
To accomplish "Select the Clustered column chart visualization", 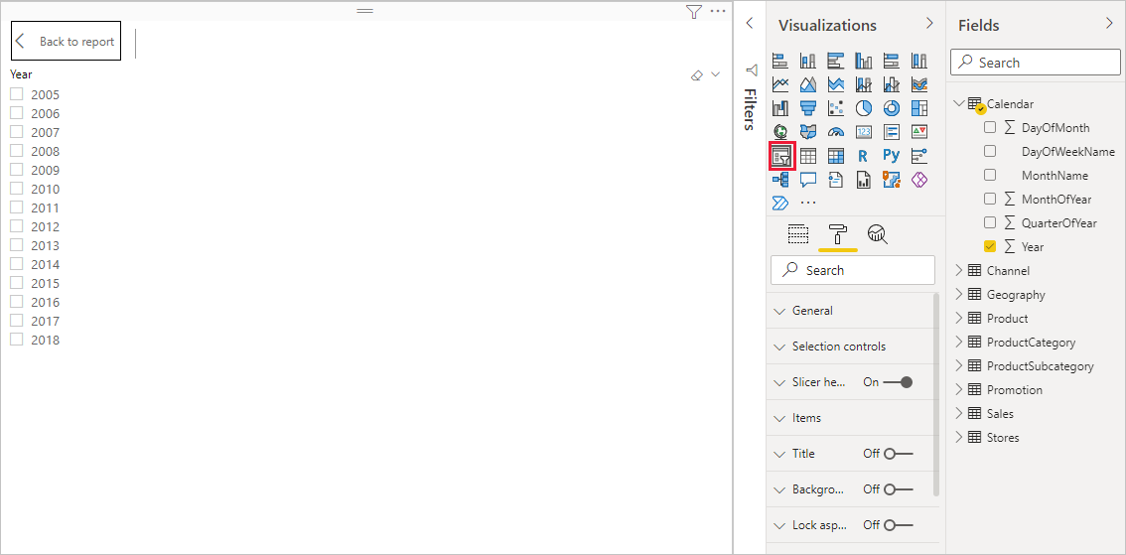I will [x=864, y=61].
